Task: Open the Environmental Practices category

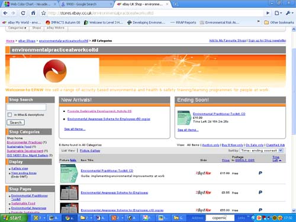Action: (24, 142)
